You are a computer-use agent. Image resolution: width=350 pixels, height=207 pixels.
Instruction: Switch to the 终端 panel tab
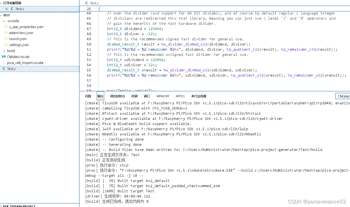[134, 96]
